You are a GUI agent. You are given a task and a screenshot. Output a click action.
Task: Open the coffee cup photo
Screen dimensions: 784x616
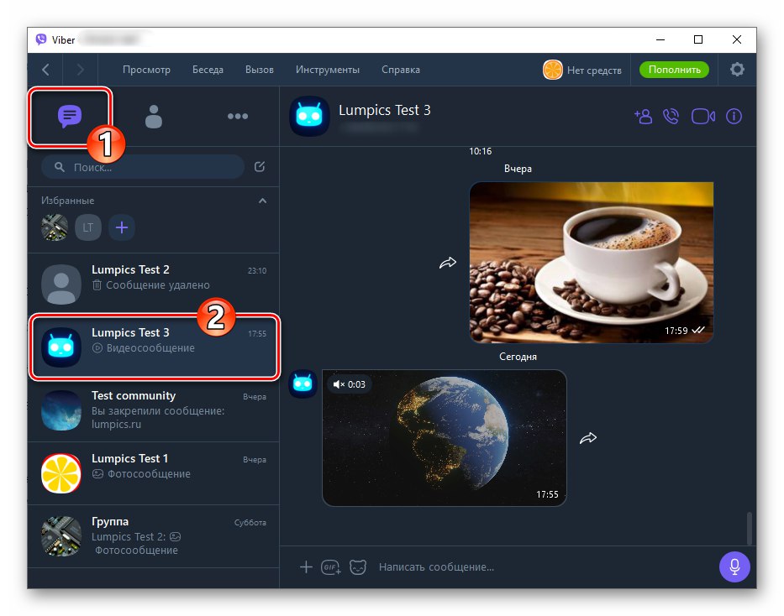tap(592, 263)
